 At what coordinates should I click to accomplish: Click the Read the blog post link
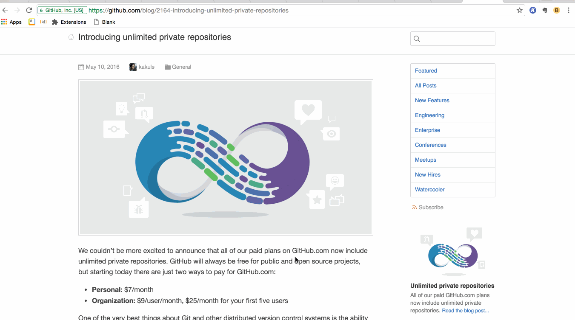[466, 311]
